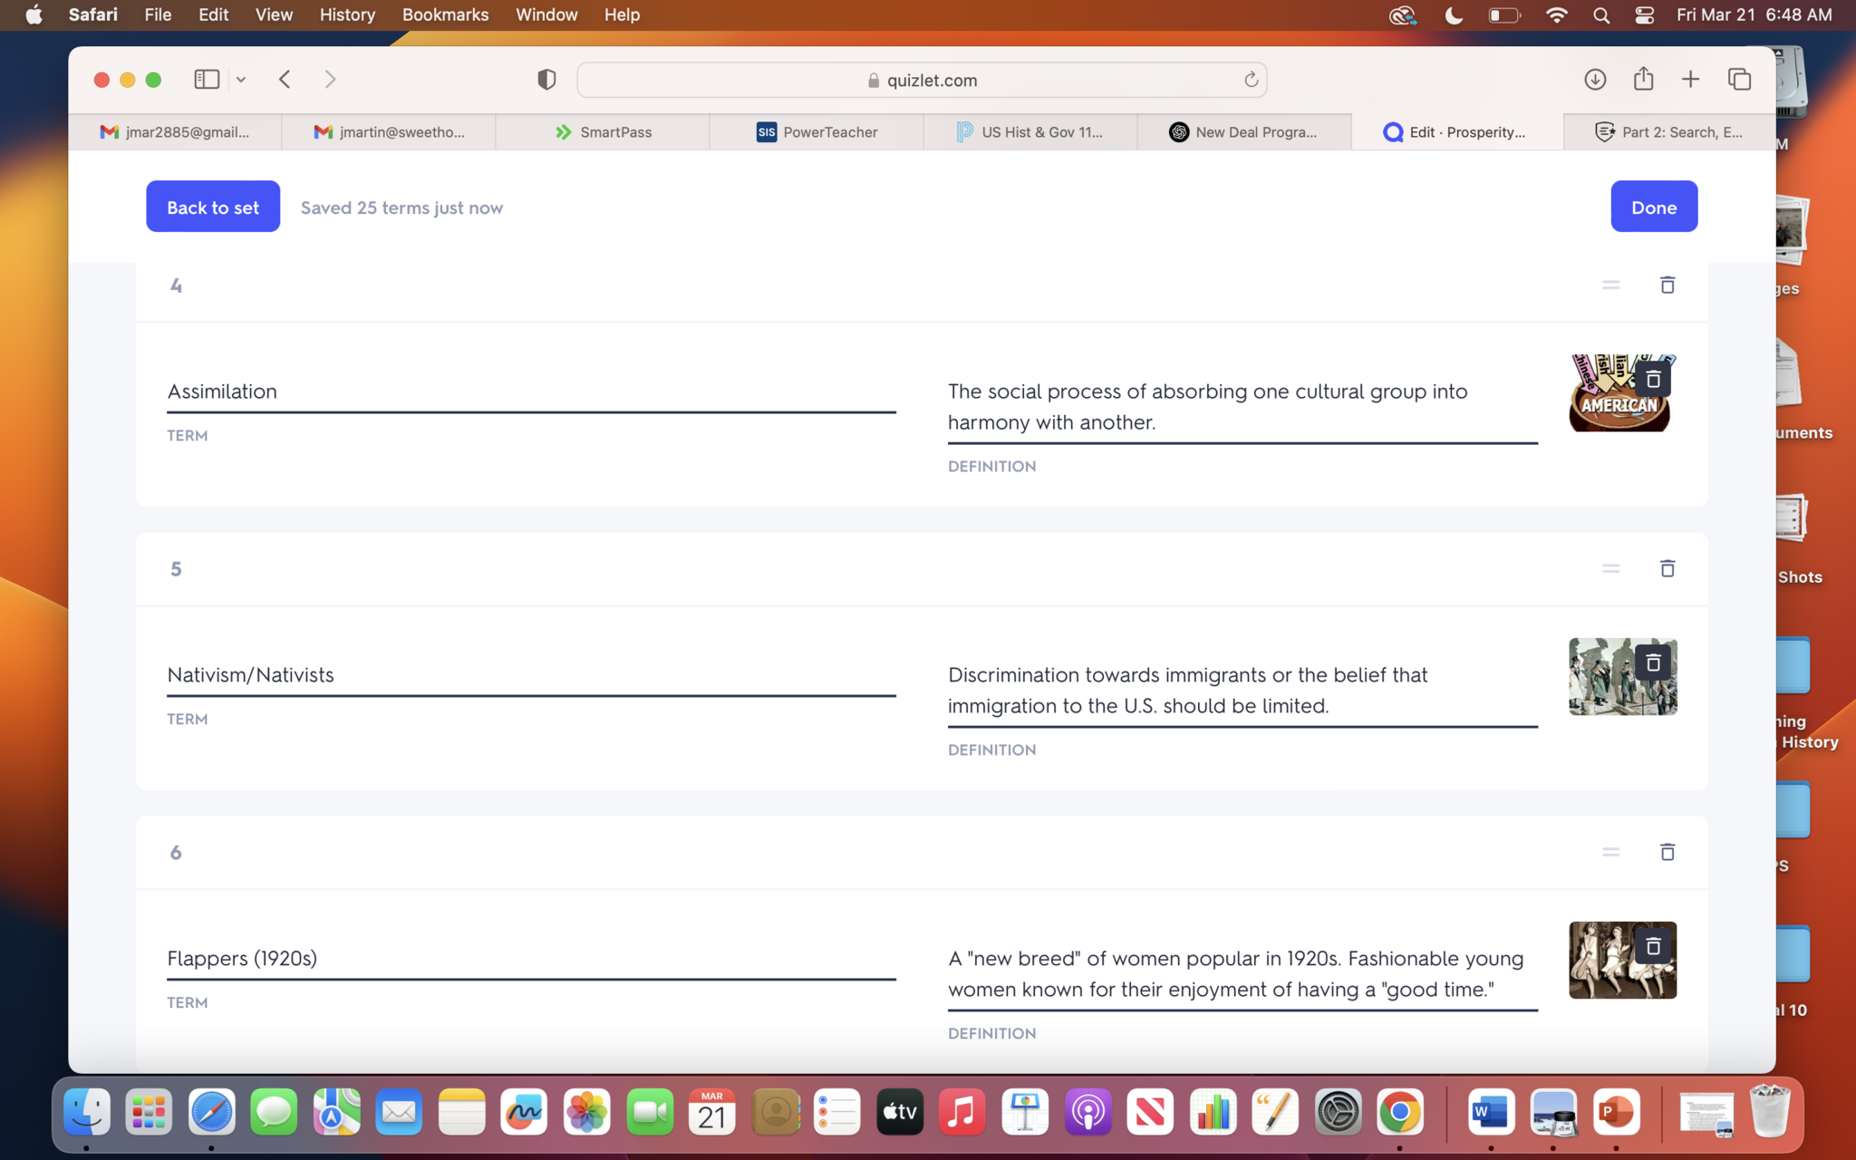Open Control Center in menu bar
The height and width of the screenshot is (1160, 1856).
[1644, 15]
